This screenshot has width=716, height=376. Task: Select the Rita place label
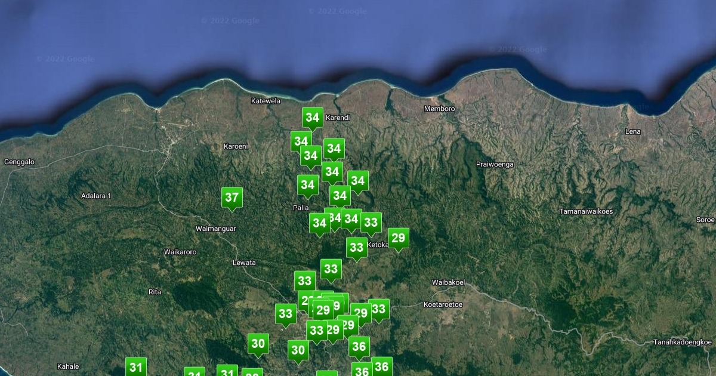tap(155, 292)
